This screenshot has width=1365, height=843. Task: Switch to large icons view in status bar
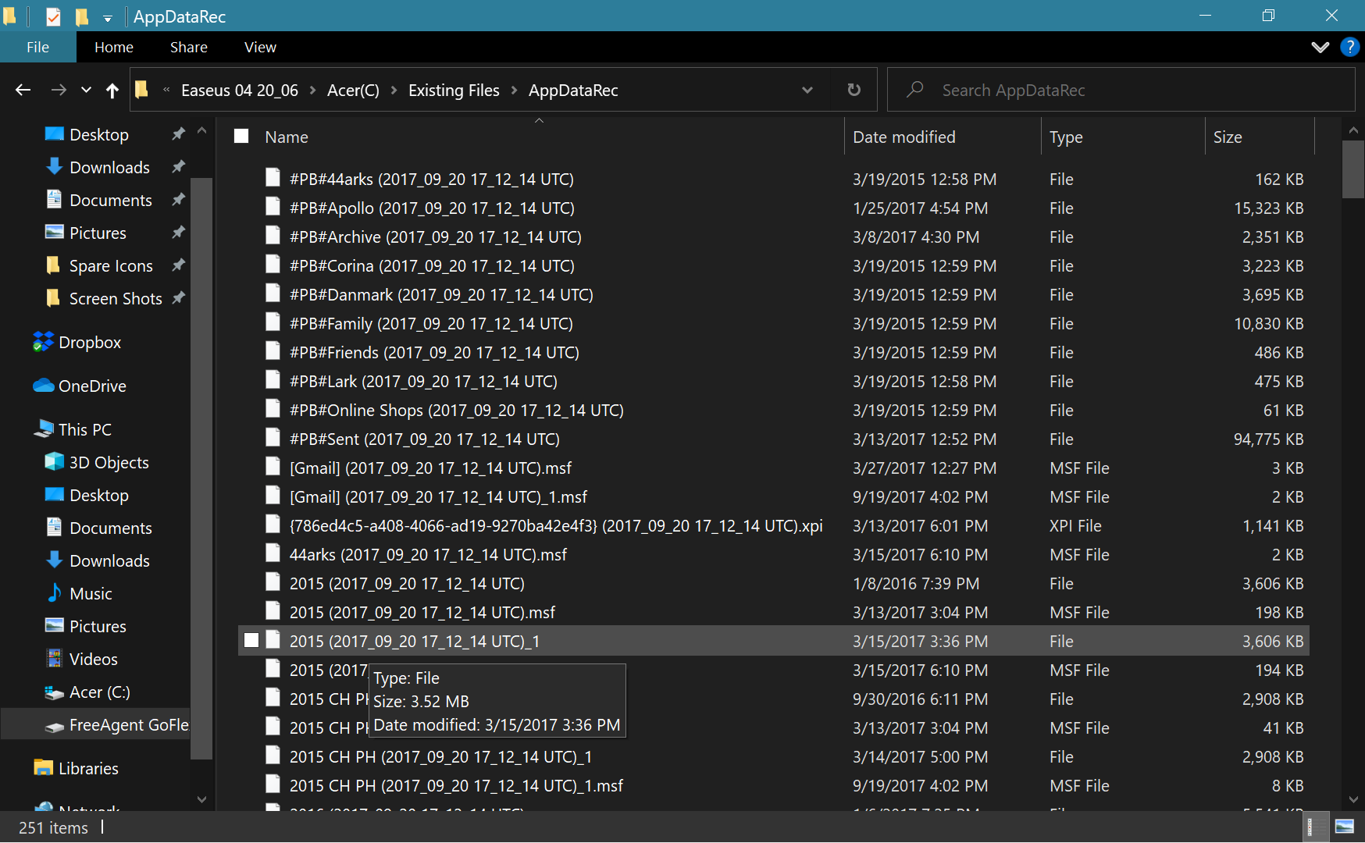pyautogui.click(x=1345, y=827)
